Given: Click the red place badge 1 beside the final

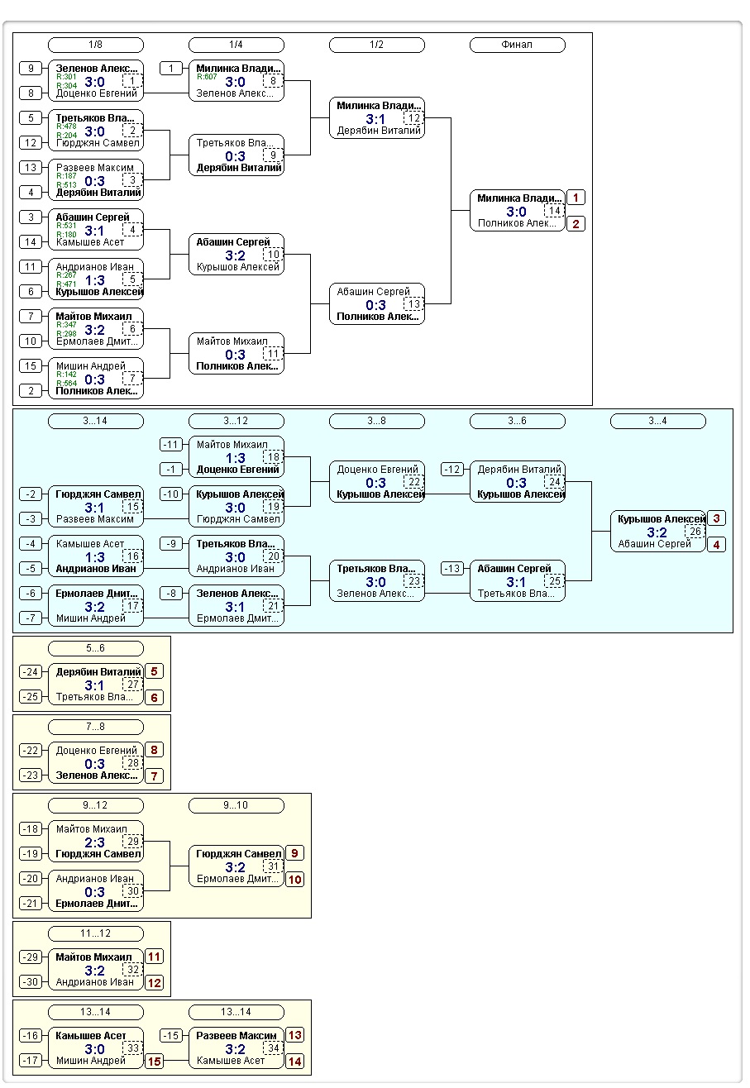Looking at the screenshot, I should [576, 198].
